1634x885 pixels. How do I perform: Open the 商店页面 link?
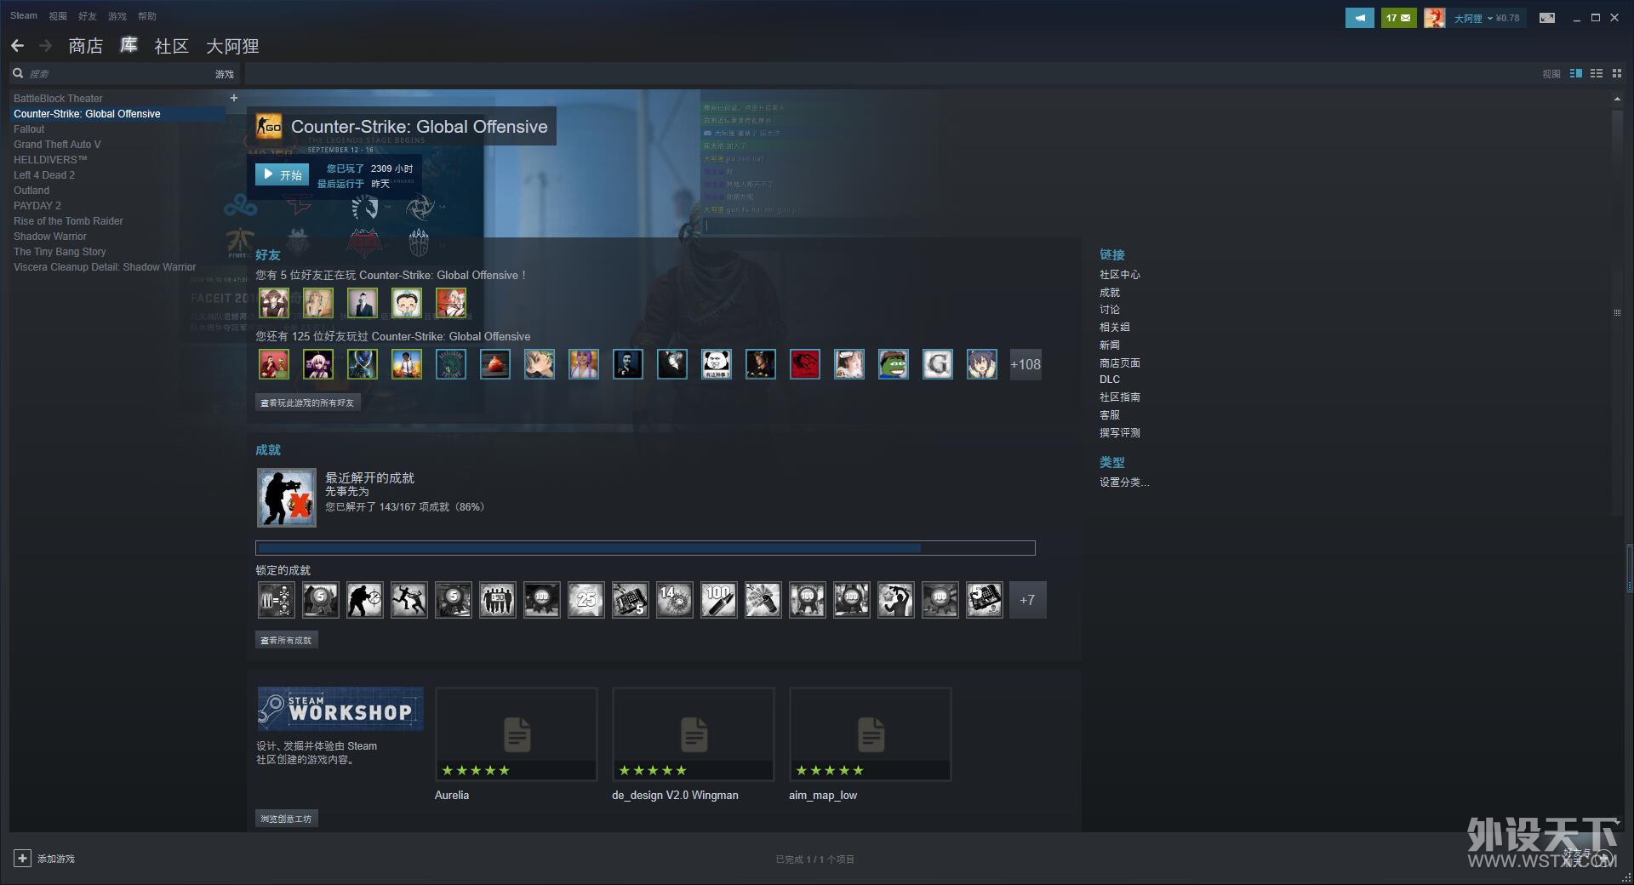pyautogui.click(x=1119, y=363)
